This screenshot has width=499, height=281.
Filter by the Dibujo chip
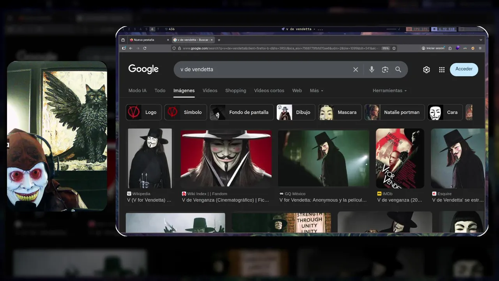click(x=296, y=112)
